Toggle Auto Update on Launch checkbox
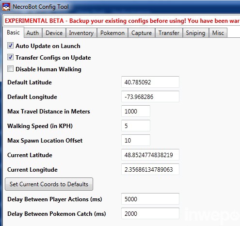This screenshot has height=226, width=240. coord(10,46)
